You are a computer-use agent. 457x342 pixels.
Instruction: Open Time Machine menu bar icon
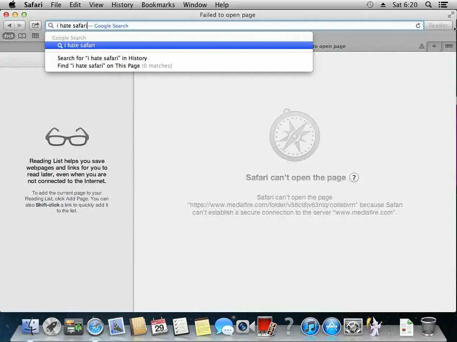coord(370,4)
